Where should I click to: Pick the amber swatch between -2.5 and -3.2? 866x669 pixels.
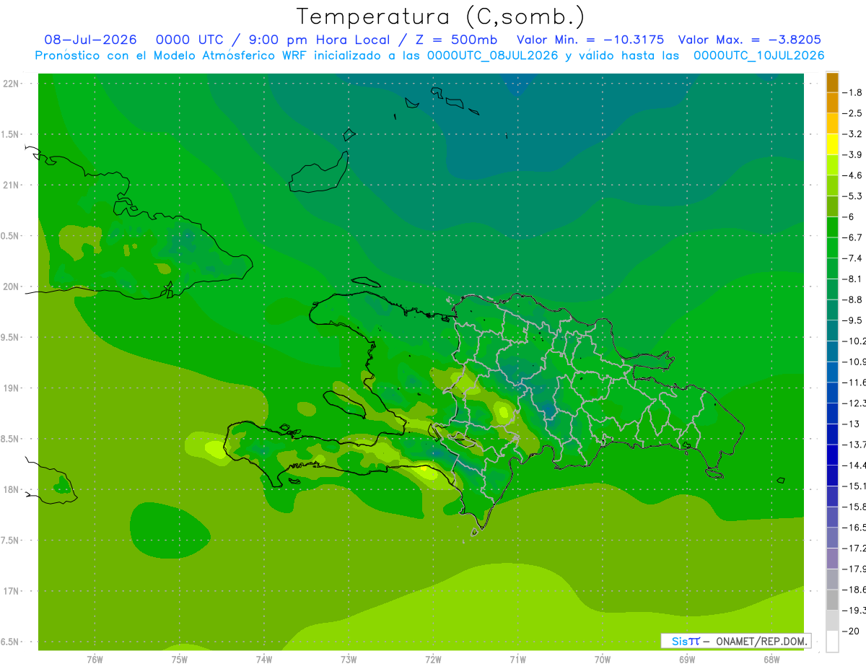pyautogui.click(x=832, y=123)
